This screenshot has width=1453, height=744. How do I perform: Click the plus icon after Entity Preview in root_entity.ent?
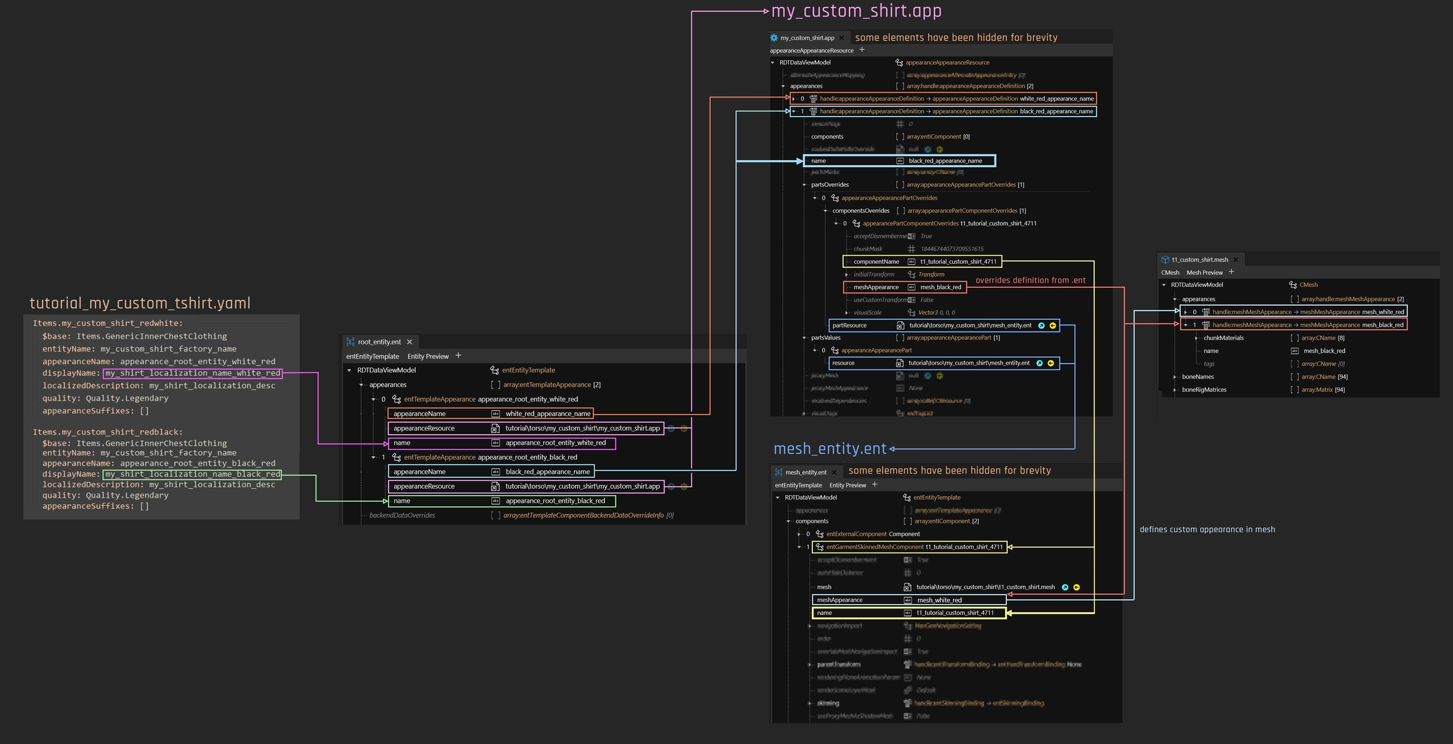[458, 356]
